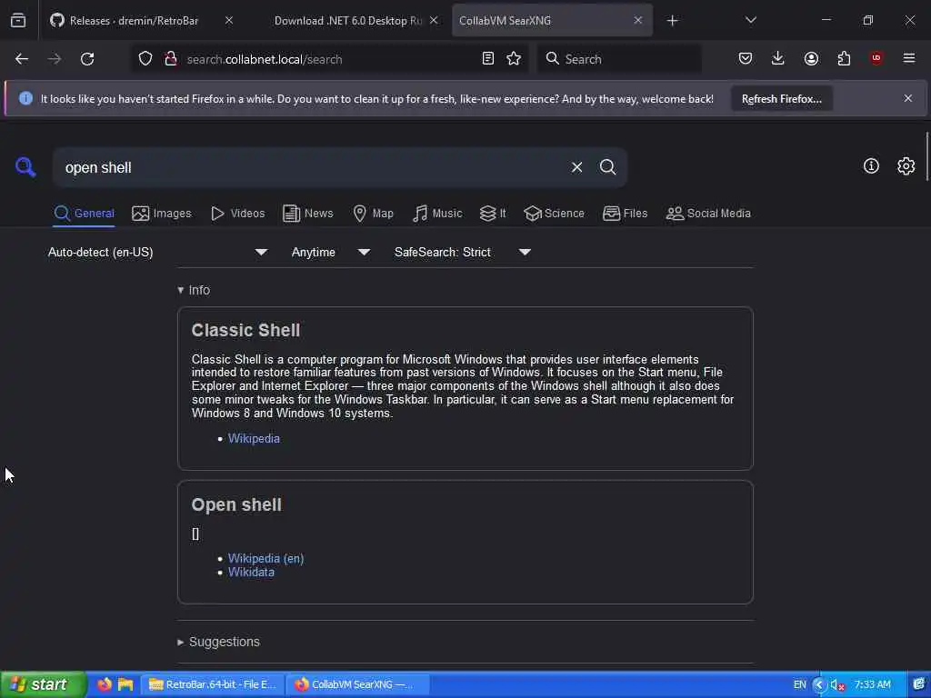Select the Videos search category
Viewport: 931px width, 698px height.
tap(238, 213)
